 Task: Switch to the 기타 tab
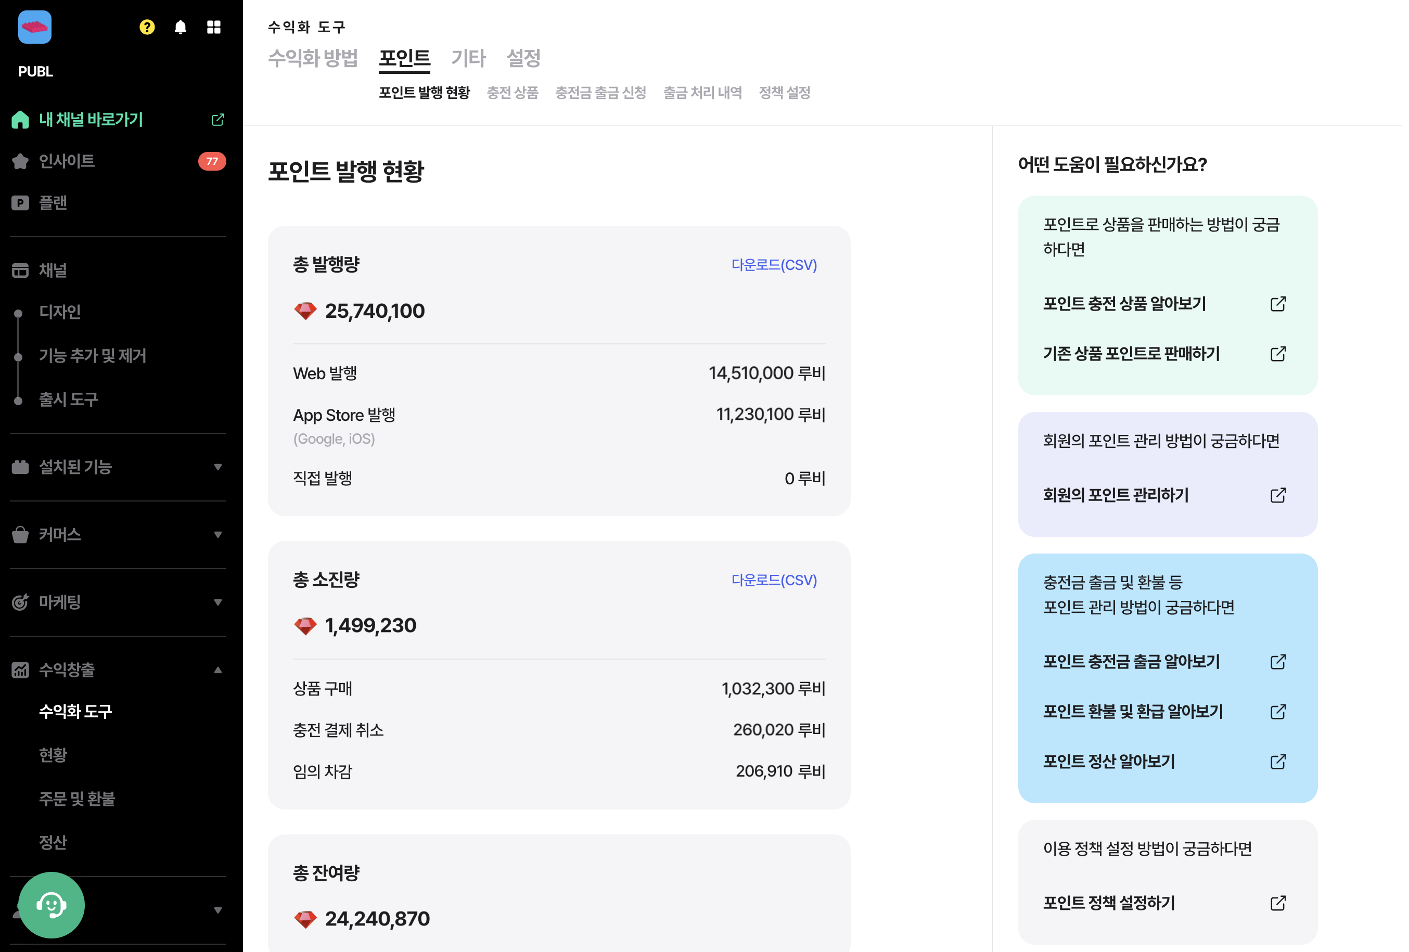tap(467, 58)
